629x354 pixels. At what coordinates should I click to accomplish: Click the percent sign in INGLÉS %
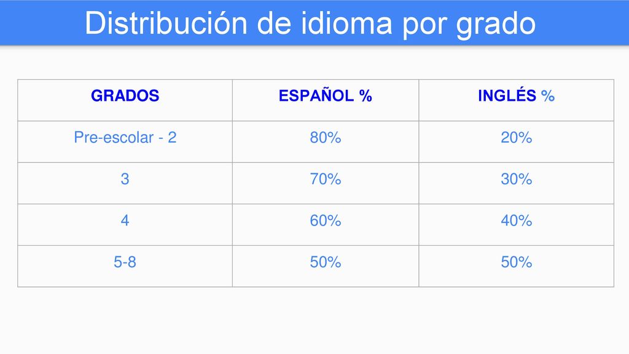point(547,95)
